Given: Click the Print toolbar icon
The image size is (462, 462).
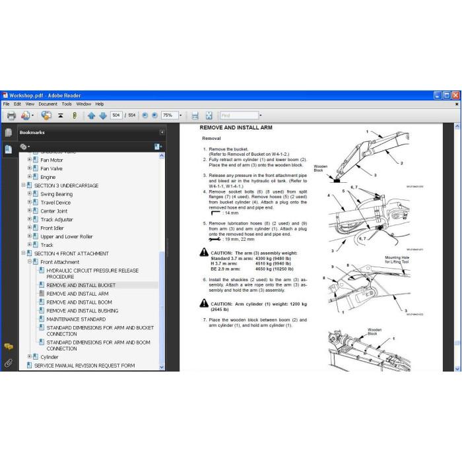Looking at the screenshot, I should (x=11, y=115).
